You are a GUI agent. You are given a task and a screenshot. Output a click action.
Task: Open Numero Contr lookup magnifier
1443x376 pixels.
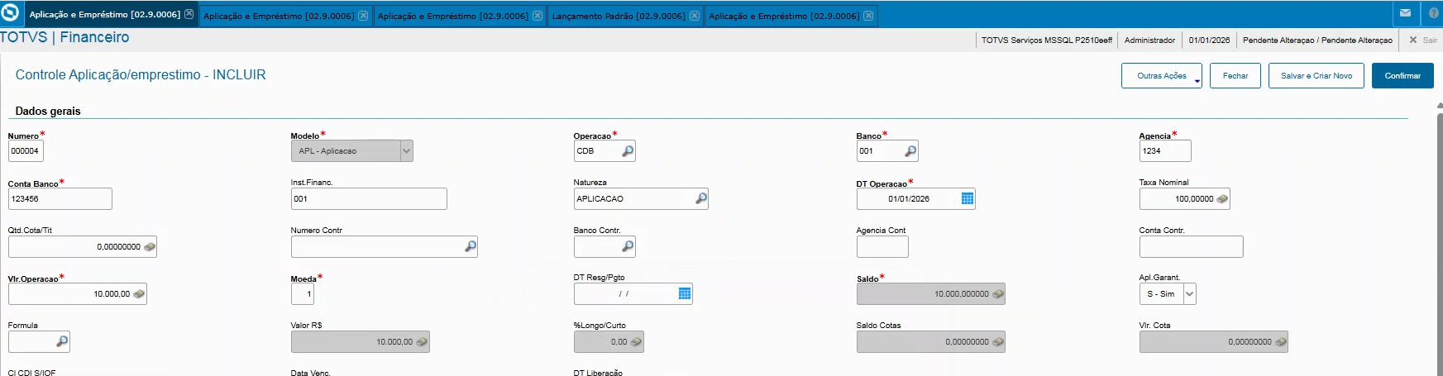coord(471,246)
